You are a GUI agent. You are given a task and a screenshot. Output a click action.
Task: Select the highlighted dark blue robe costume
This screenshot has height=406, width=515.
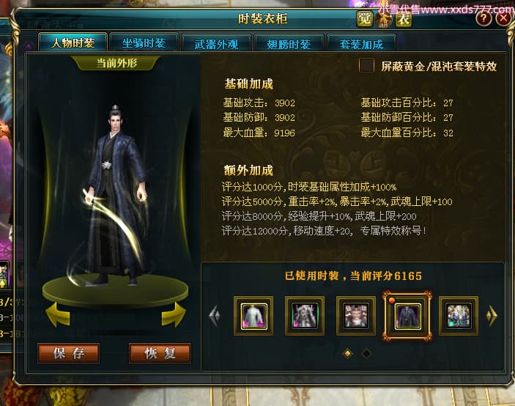pos(407,316)
